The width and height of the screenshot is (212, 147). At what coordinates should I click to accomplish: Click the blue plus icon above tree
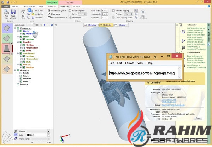45,25
